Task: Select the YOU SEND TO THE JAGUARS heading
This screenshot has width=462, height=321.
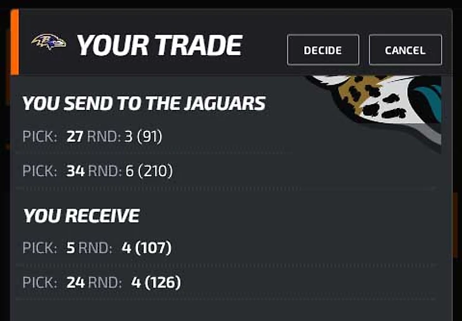Action: click(x=144, y=103)
